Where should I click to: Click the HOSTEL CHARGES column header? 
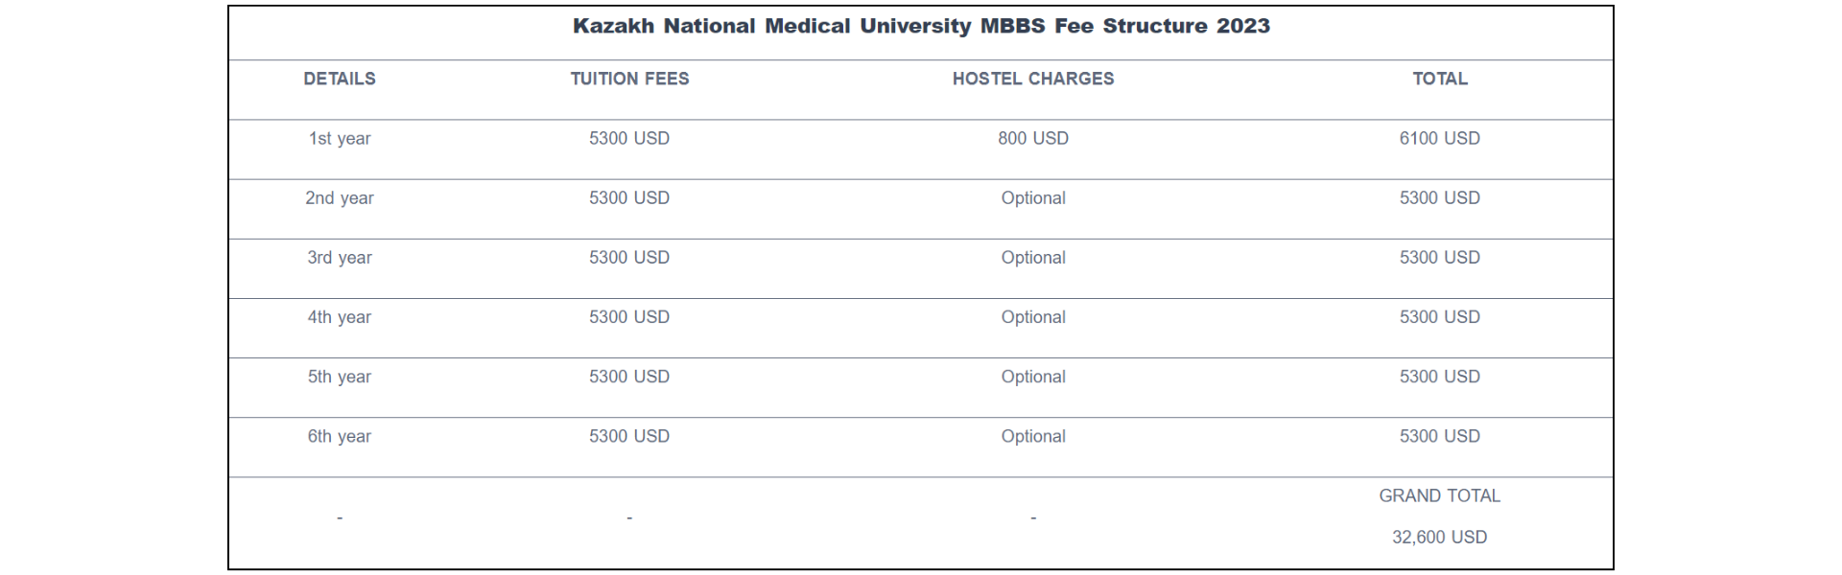pyautogui.click(x=1033, y=79)
